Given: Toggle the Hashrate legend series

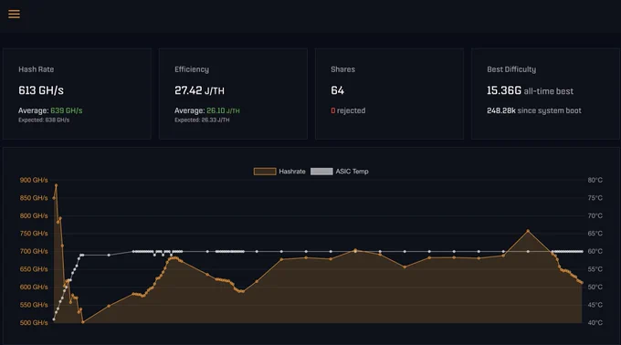Looking at the screenshot, I should tap(279, 172).
